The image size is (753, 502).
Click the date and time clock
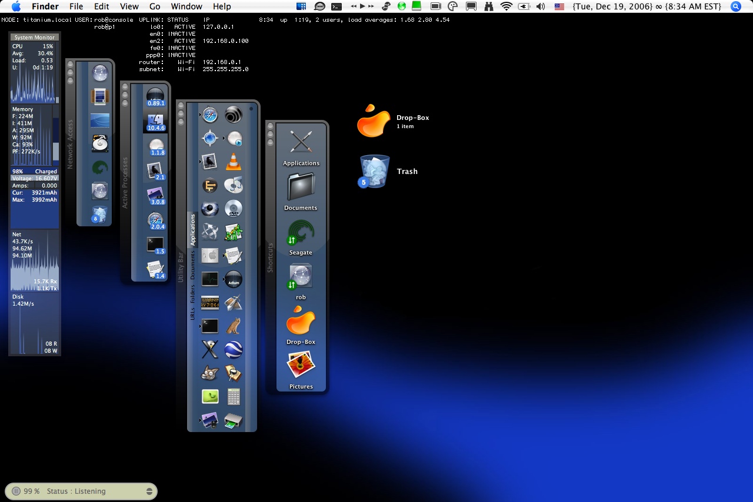click(647, 6)
